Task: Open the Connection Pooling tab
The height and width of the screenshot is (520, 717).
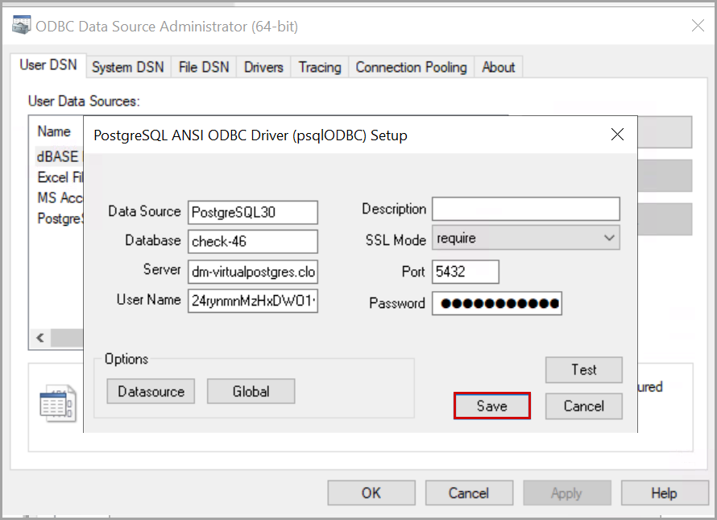Action: [x=411, y=67]
